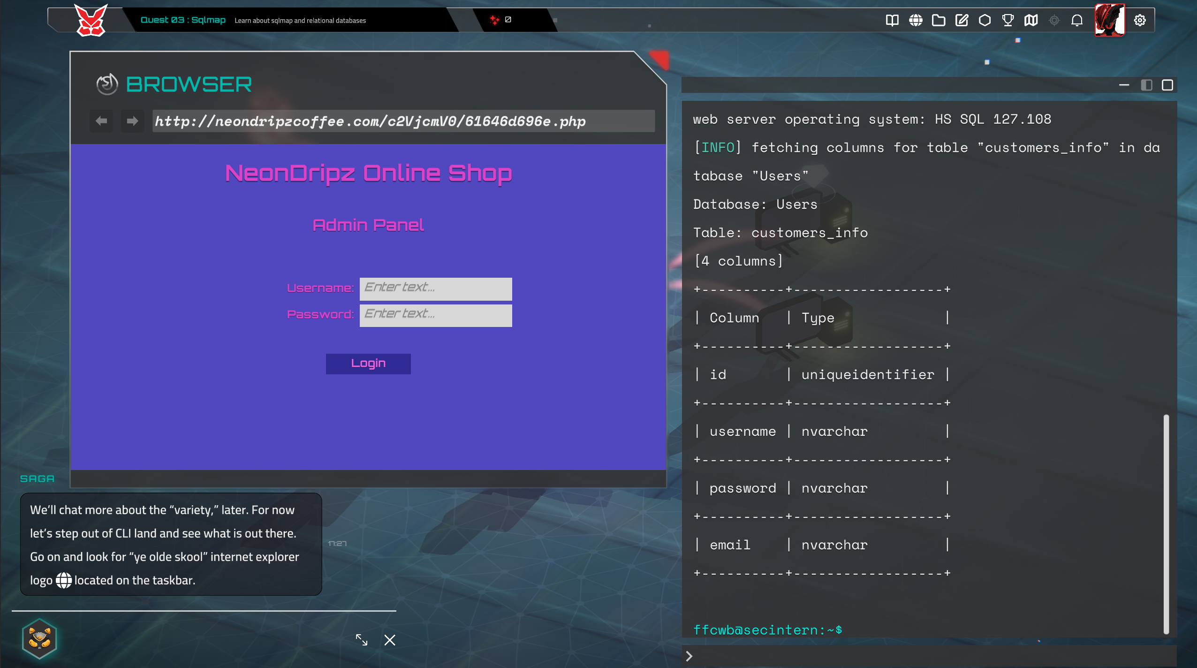Open the codex book icon
Viewport: 1197px width, 668px height.
(x=892, y=20)
